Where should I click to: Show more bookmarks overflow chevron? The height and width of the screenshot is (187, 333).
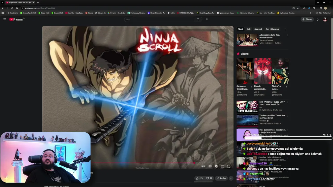[311, 13]
